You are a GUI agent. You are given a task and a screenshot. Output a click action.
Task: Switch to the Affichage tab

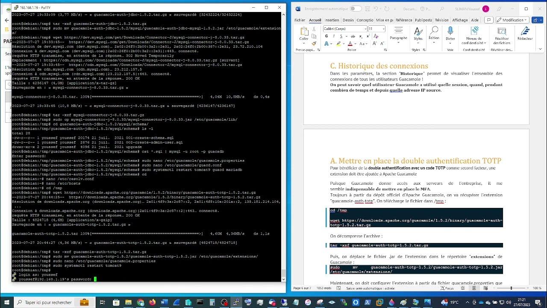460,20
